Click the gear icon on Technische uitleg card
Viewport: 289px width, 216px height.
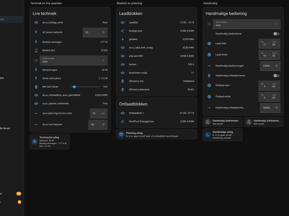tap(34, 141)
